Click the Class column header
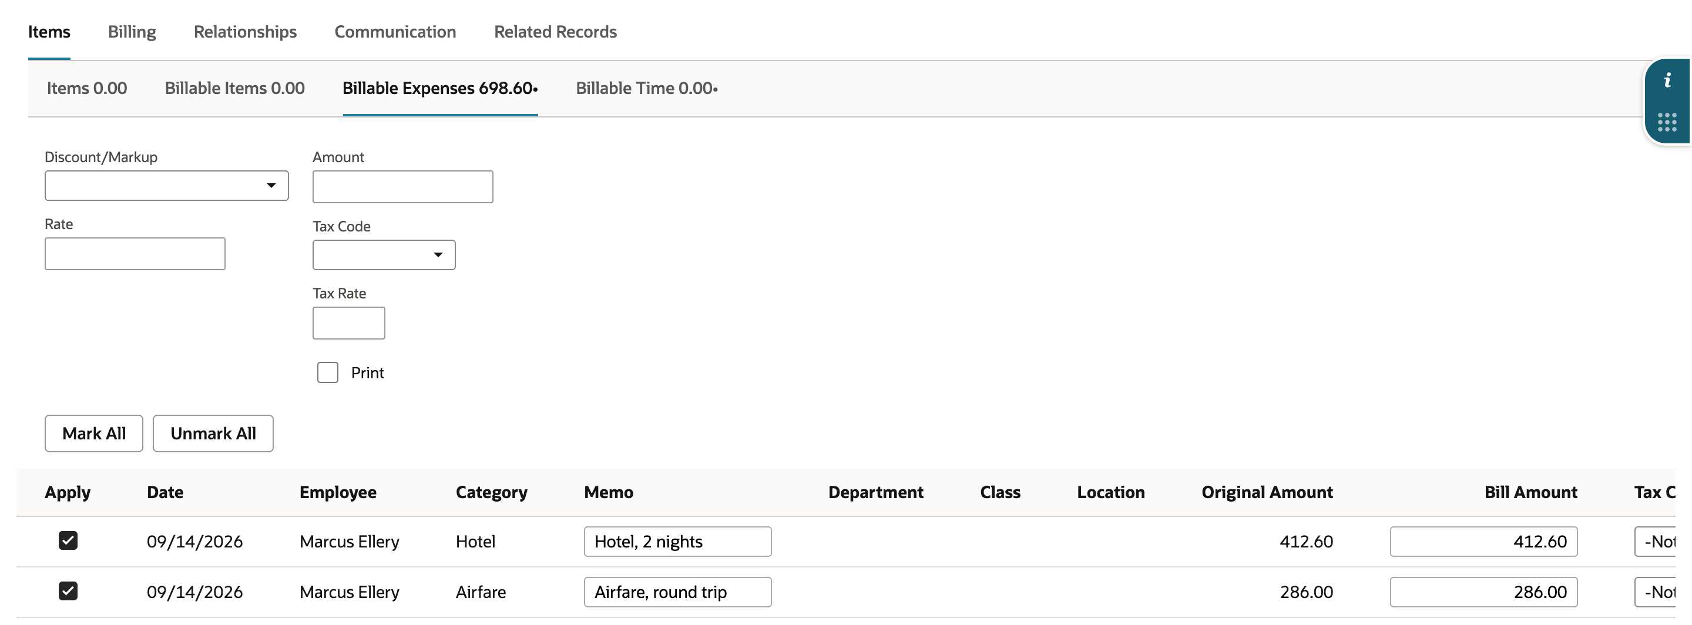 (x=1001, y=492)
